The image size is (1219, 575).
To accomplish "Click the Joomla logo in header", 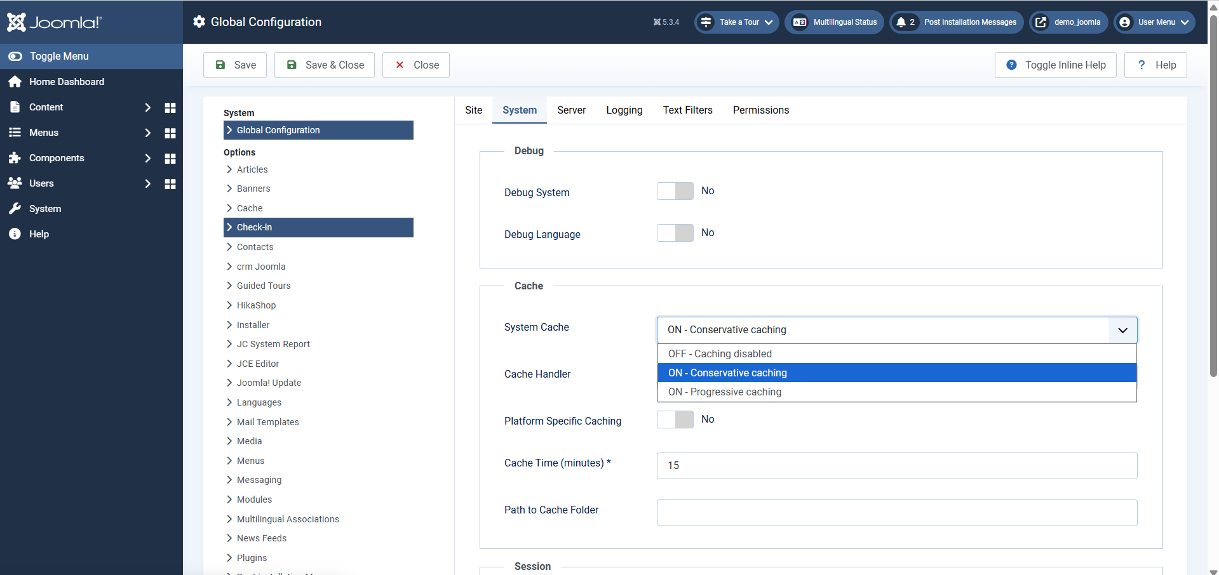I will (x=54, y=22).
